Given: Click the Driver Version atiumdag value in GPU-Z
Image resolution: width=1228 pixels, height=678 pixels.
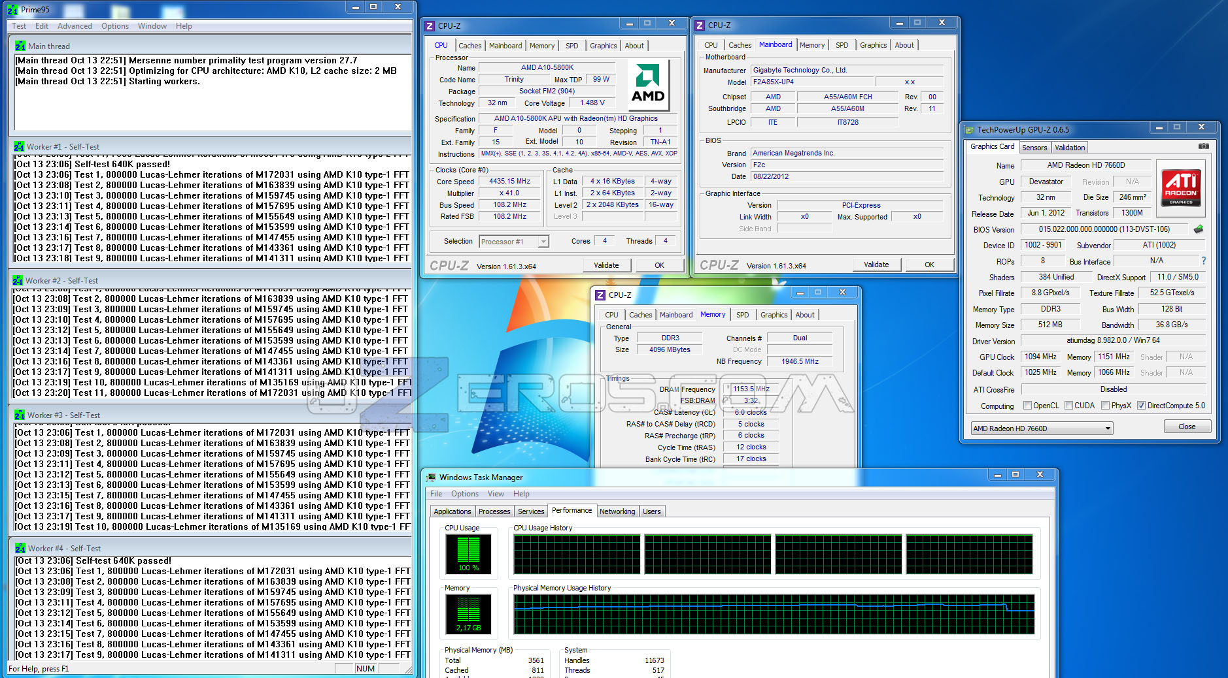Looking at the screenshot, I should [1113, 340].
